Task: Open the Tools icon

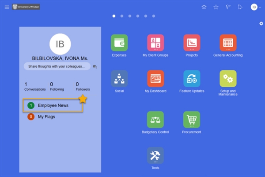Action: [155, 155]
